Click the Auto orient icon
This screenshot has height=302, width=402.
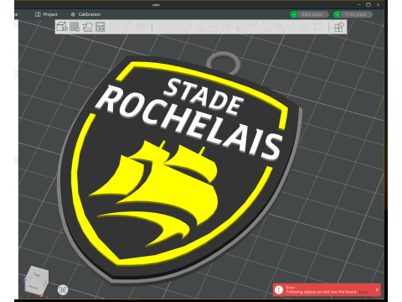click(88, 27)
